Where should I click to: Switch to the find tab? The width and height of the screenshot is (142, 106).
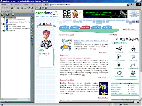pos(75,27)
